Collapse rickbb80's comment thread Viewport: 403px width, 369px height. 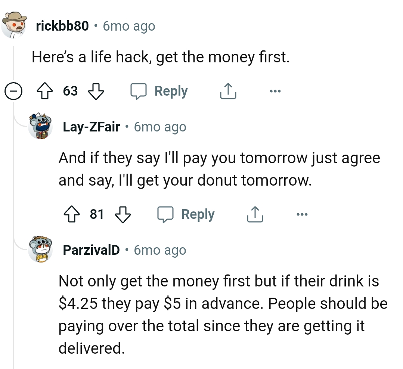click(13, 91)
